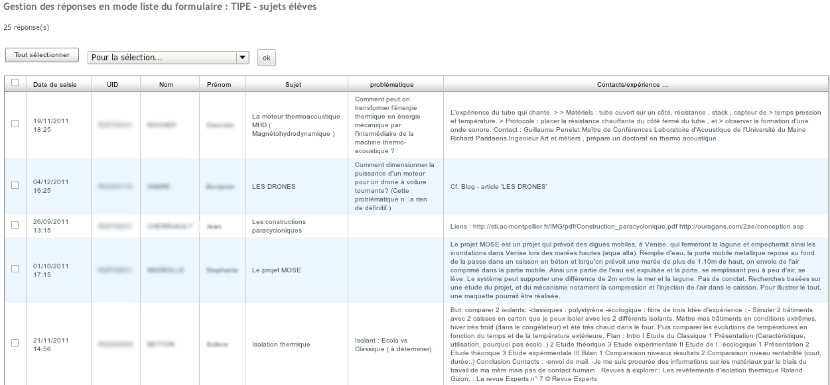
Task: Click the 'Tout sélectionner' button
Action: point(42,56)
